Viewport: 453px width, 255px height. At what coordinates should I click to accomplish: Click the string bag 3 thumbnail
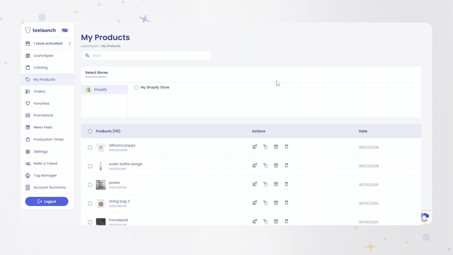101,203
